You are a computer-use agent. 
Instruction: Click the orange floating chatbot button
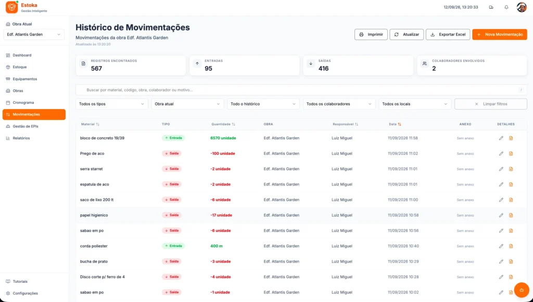click(x=522, y=290)
